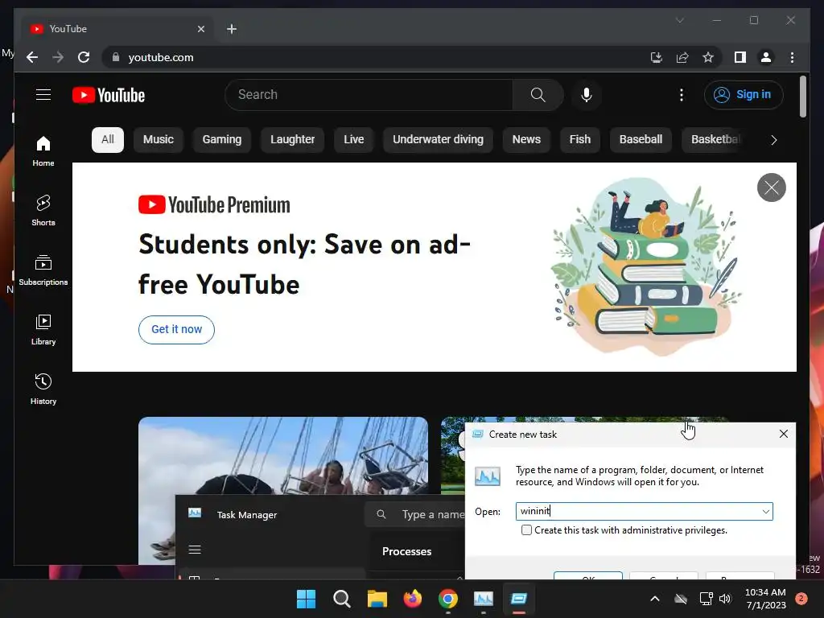Click the Chrome address bar URL
This screenshot has width=824, height=618.
pyautogui.click(x=161, y=57)
